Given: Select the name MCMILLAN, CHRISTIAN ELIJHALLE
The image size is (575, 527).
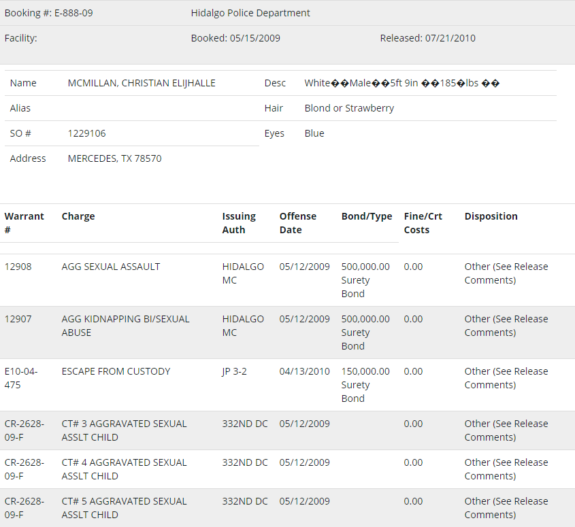Looking at the screenshot, I should [x=142, y=83].
